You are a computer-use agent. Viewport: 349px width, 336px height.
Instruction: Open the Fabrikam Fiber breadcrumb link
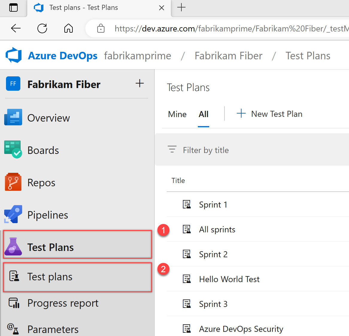tap(228, 55)
